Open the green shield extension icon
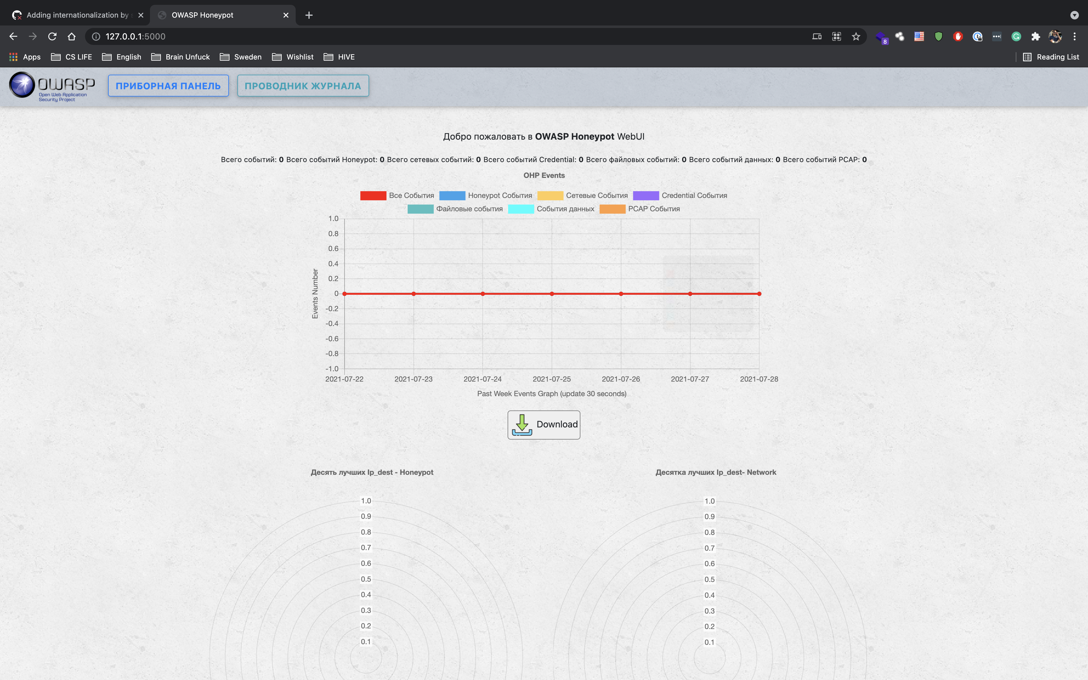 click(x=938, y=36)
